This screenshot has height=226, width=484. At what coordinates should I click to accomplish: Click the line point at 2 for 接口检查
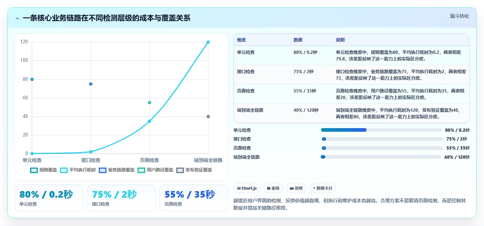point(91,152)
